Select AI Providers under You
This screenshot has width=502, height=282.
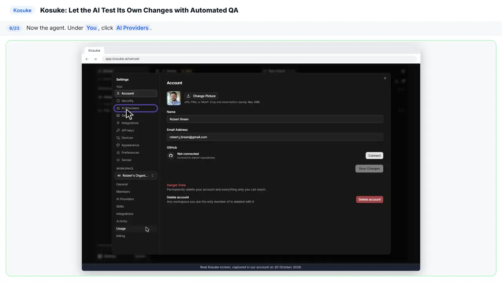(x=136, y=108)
